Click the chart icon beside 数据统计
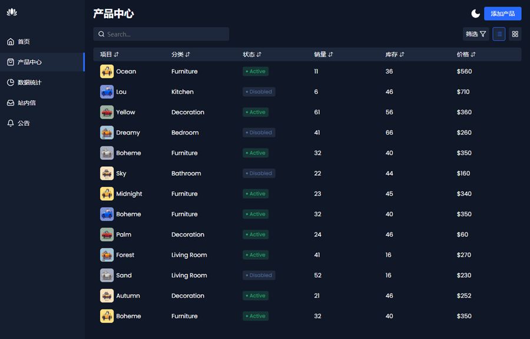This screenshot has height=339, width=530. [11, 83]
